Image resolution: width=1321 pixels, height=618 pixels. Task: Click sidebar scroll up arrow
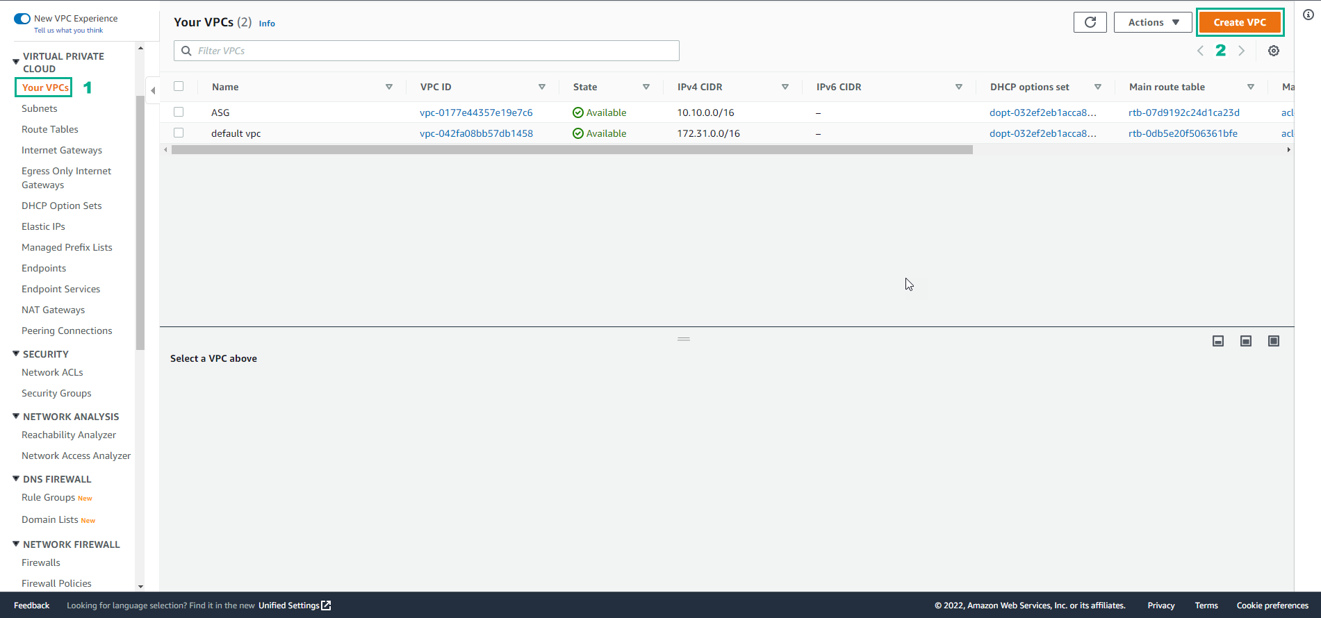point(140,48)
